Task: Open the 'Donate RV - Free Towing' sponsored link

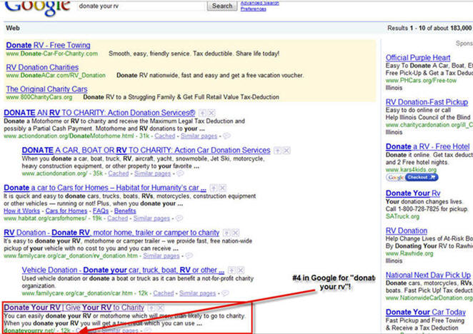Action: pyautogui.click(x=48, y=45)
